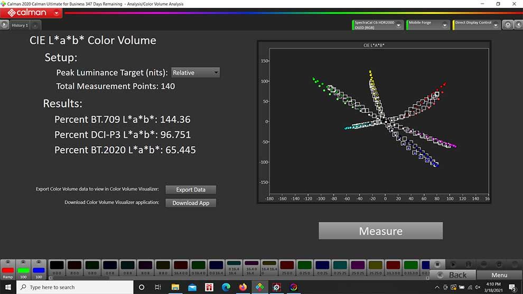
Task: Open the red gift icon on the taskbar
Action: (209, 287)
